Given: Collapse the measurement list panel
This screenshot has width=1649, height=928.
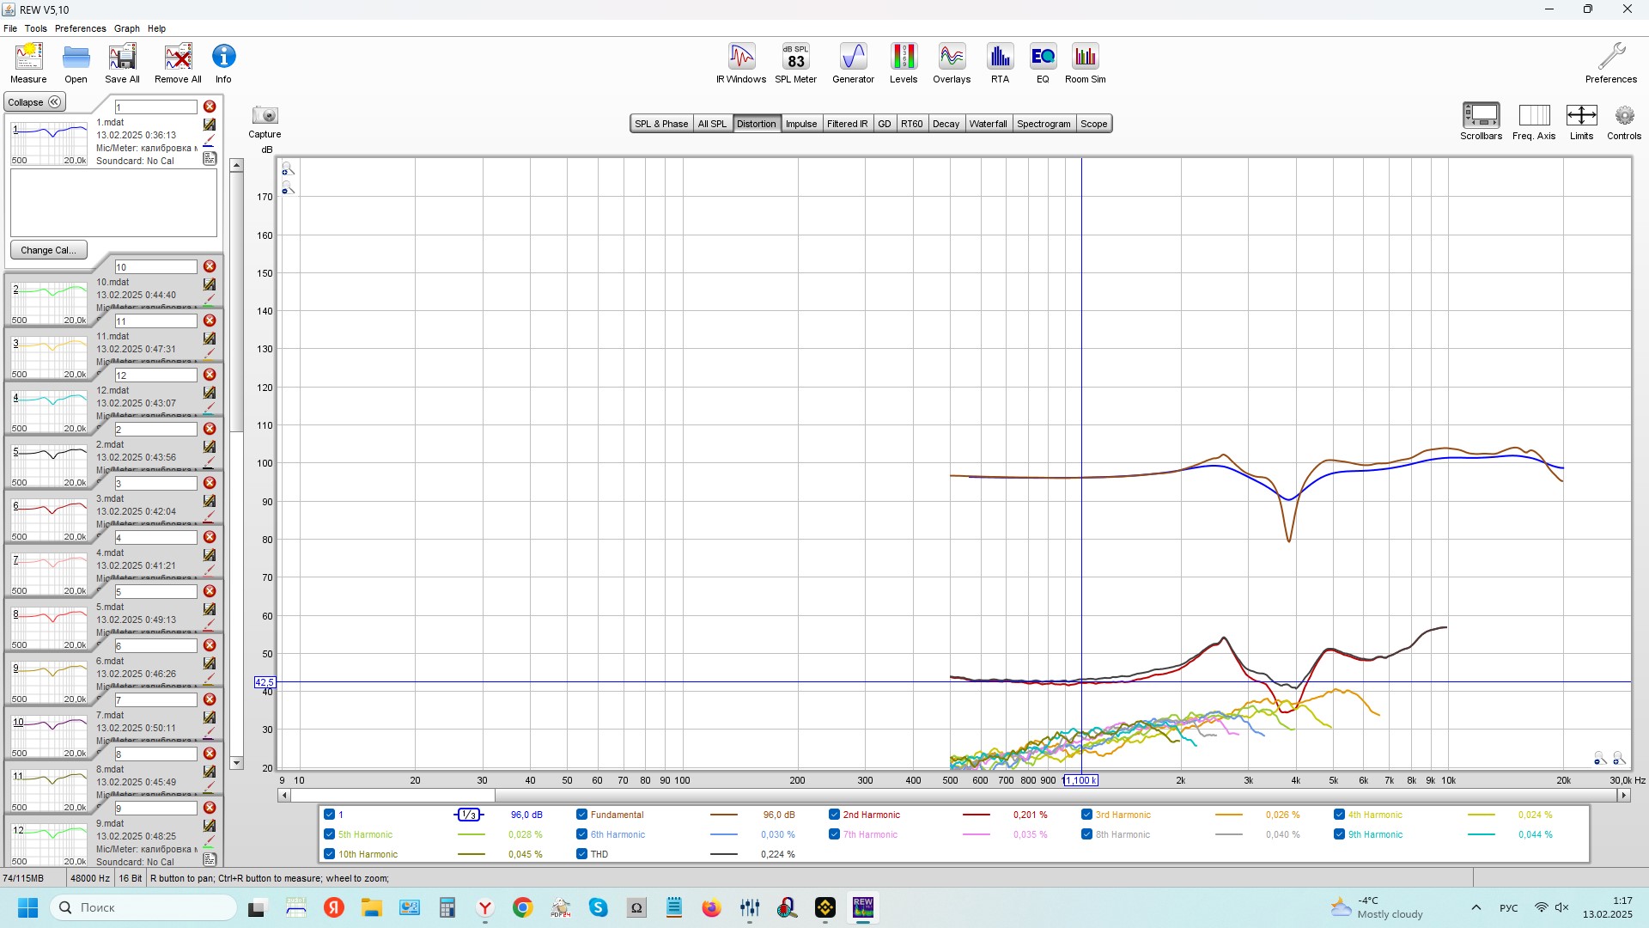Looking at the screenshot, I should (x=34, y=102).
